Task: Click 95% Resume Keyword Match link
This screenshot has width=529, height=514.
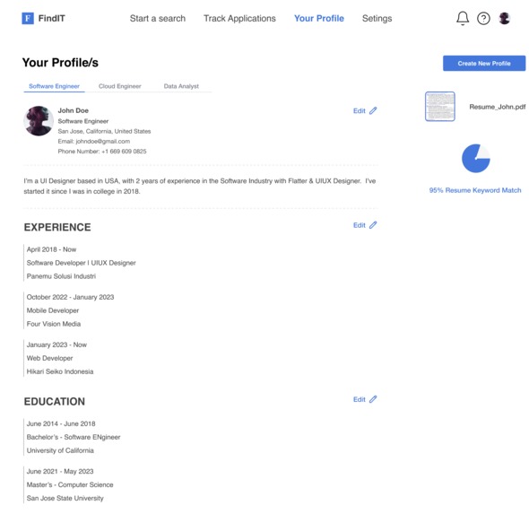Action: (475, 190)
